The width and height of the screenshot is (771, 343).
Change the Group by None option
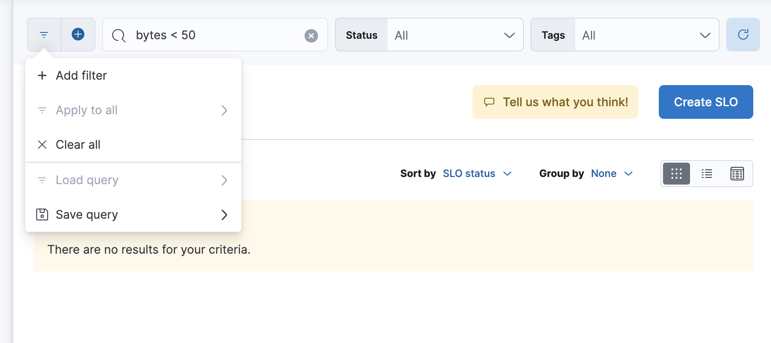coord(612,174)
